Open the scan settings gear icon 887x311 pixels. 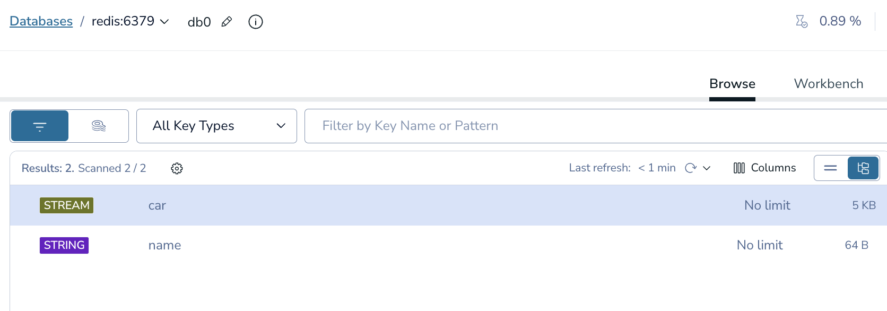[177, 168]
